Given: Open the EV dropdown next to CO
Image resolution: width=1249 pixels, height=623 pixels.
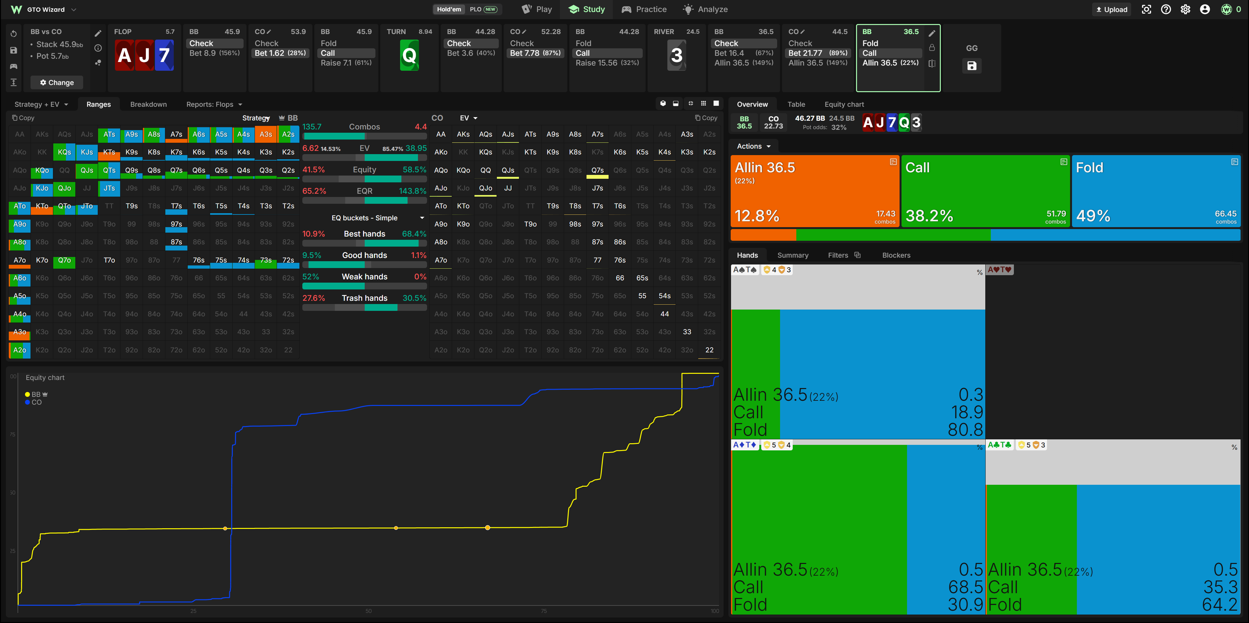Looking at the screenshot, I should [468, 118].
